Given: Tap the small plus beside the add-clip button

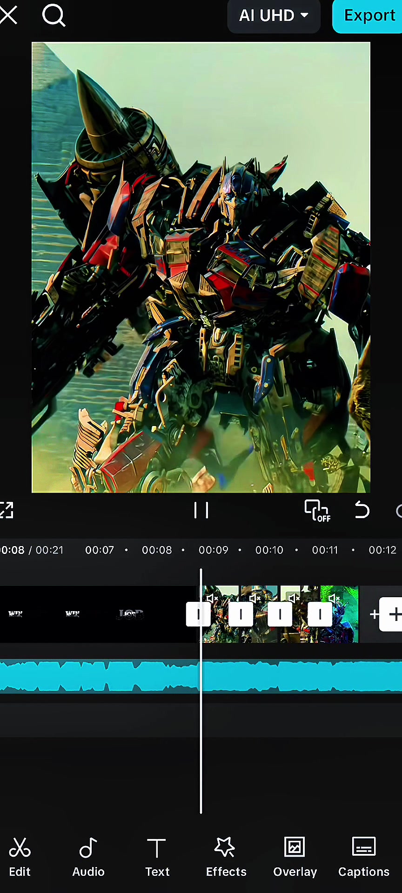Looking at the screenshot, I should point(374,614).
